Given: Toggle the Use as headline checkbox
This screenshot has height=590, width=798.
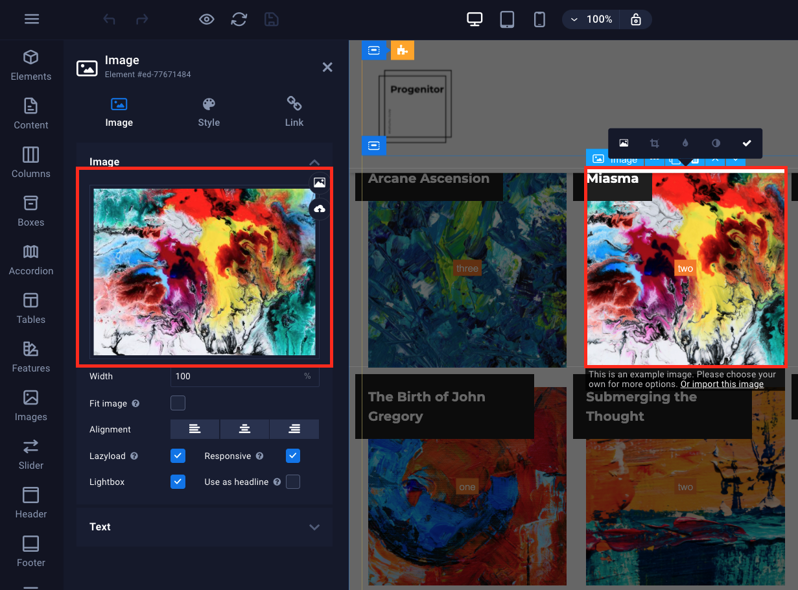Looking at the screenshot, I should 293,482.
